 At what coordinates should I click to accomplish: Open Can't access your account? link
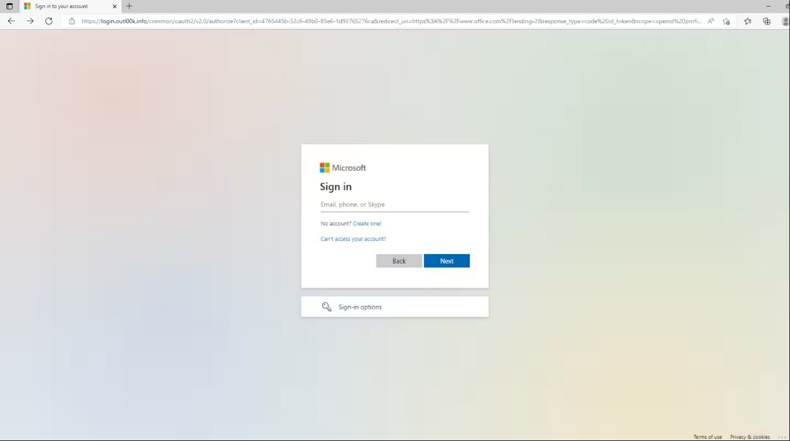[x=353, y=239]
